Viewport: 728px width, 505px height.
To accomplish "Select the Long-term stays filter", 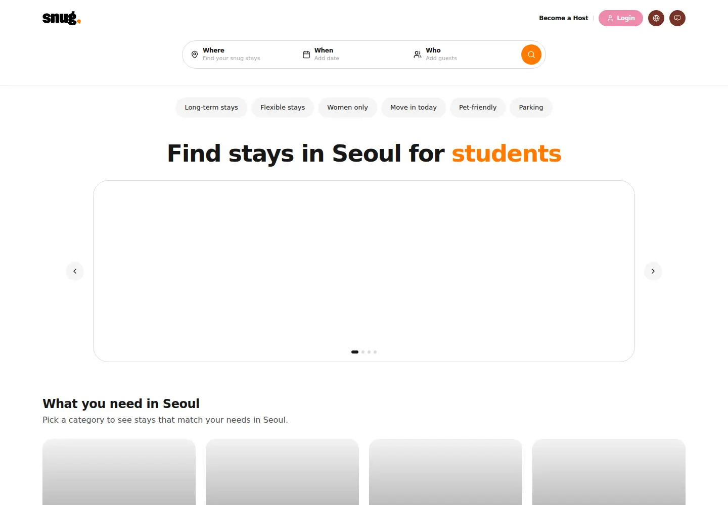I will (x=211, y=108).
